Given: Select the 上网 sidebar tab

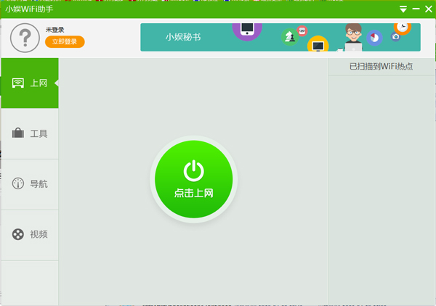Looking at the screenshot, I should pos(30,83).
